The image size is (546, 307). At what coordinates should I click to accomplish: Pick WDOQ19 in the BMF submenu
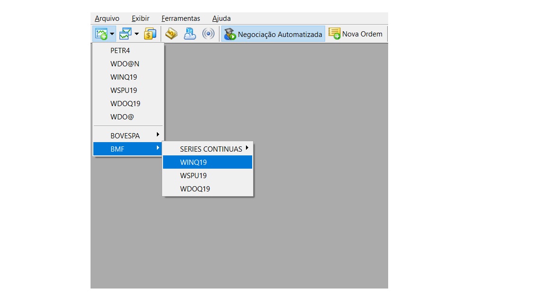point(195,189)
